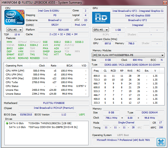Click the Ratio column header
Screen dimensions: 168x148
52,66
